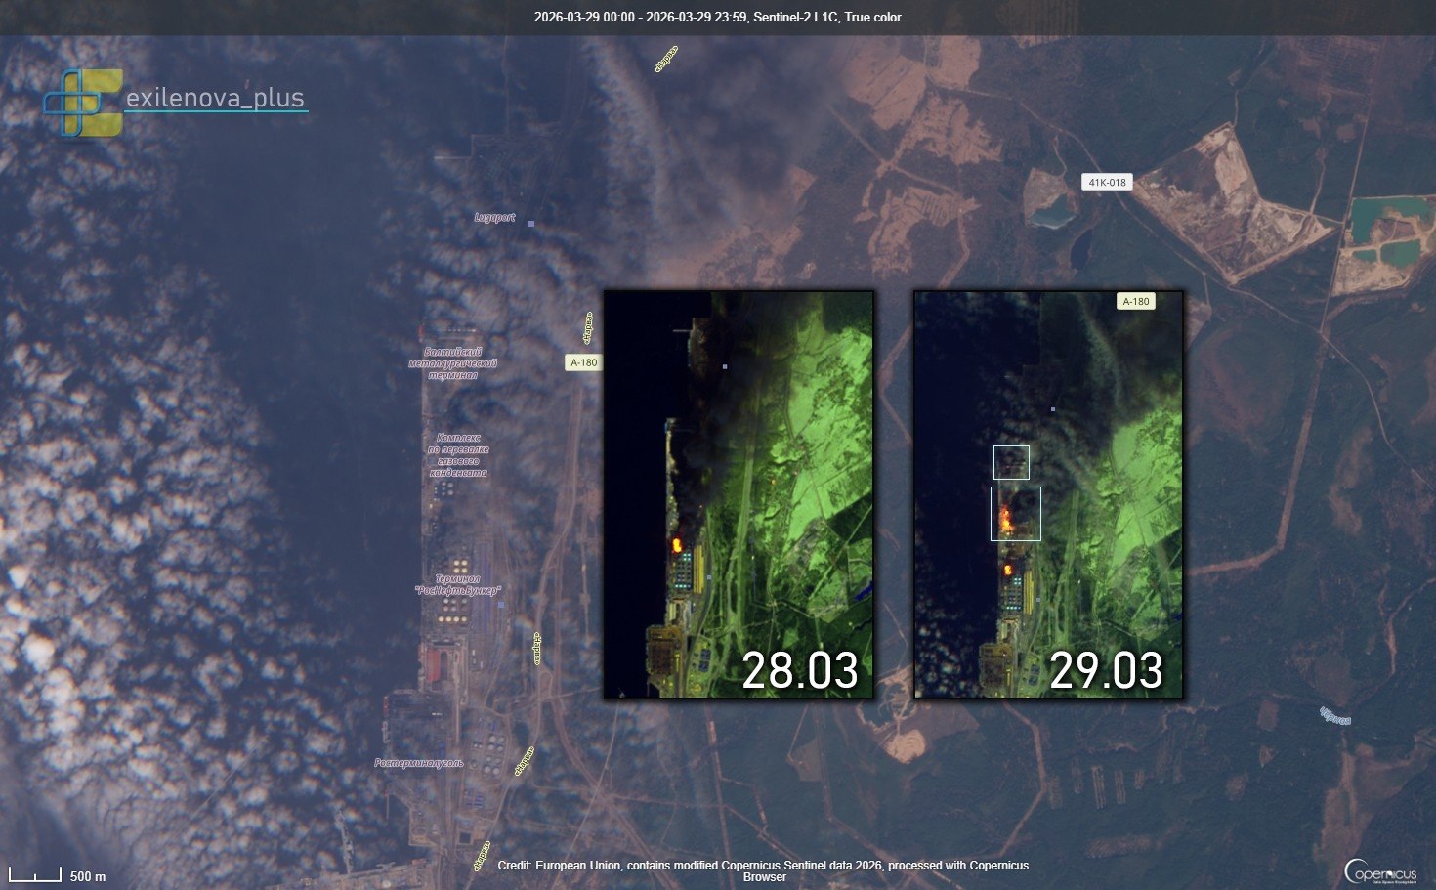Click the Ростерминалуголь label
This screenshot has width=1436, height=890.
tap(419, 763)
